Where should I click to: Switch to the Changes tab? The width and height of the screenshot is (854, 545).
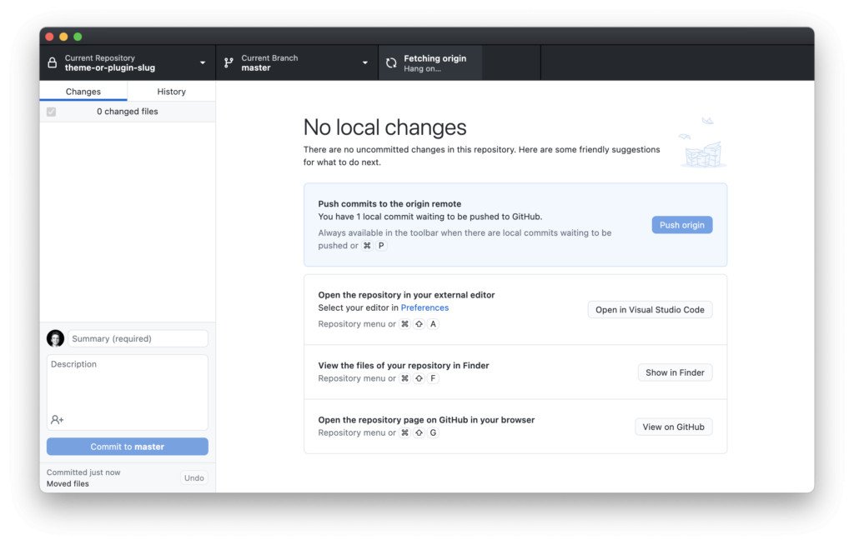pos(83,92)
